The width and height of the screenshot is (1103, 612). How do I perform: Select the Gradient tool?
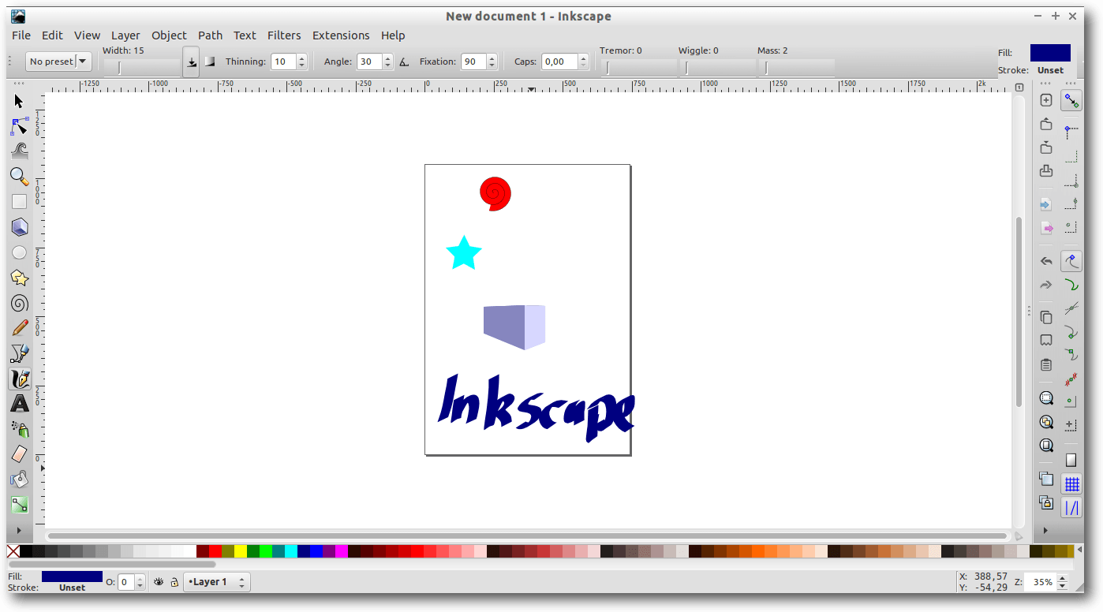(20, 505)
